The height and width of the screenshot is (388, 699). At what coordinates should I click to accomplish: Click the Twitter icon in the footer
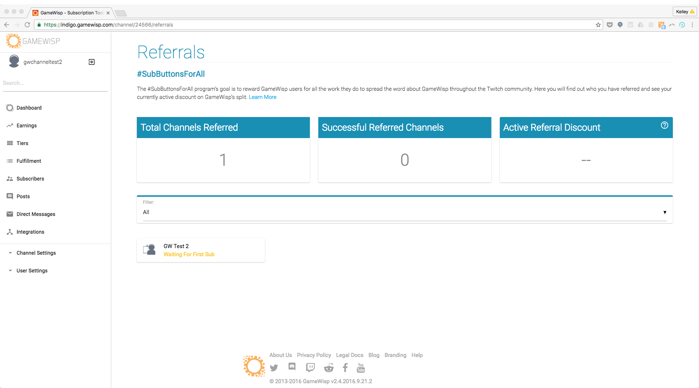pos(274,368)
